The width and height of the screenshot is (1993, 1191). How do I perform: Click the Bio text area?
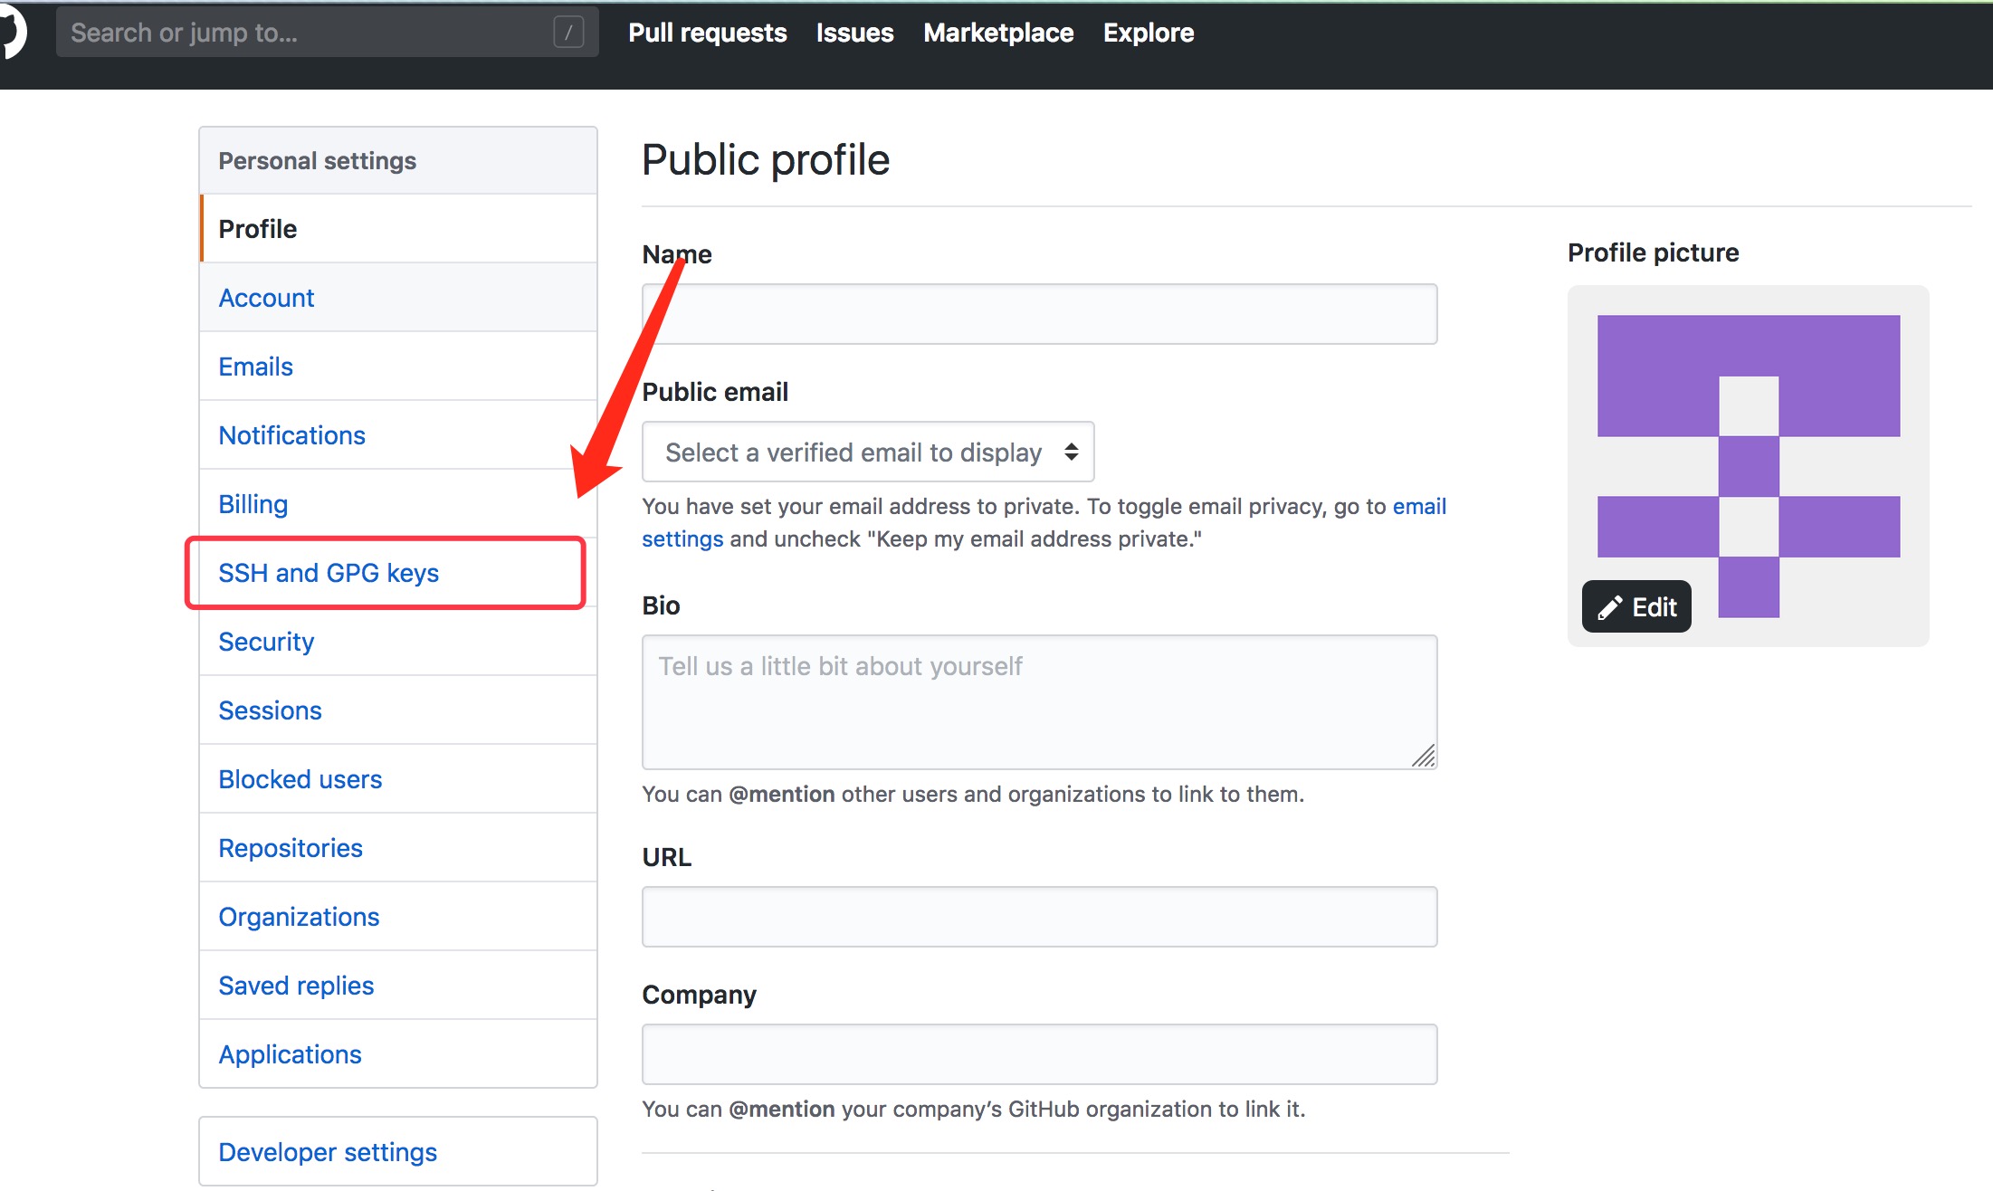(1039, 702)
